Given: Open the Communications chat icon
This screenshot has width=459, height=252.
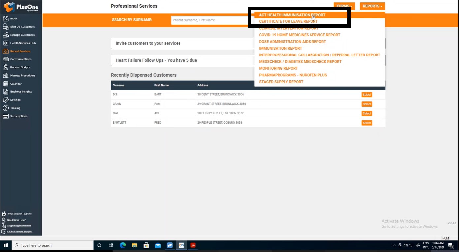Looking at the screenshot, I should tap(5, 59).
